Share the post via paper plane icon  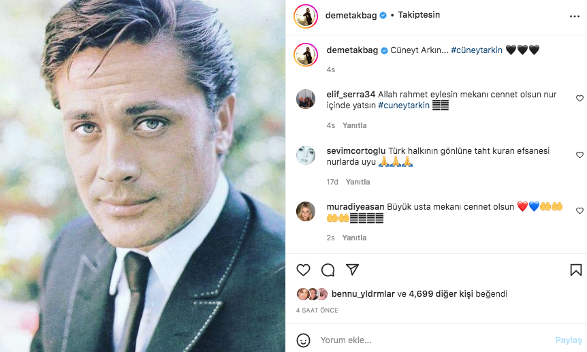352,270
